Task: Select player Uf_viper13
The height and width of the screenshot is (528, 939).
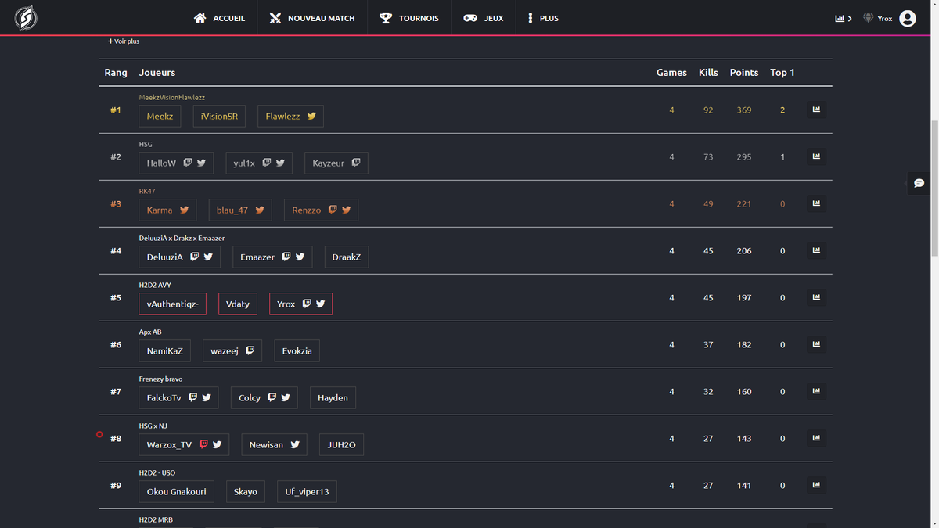Action: pyautogui.click(x=307, y=491)
